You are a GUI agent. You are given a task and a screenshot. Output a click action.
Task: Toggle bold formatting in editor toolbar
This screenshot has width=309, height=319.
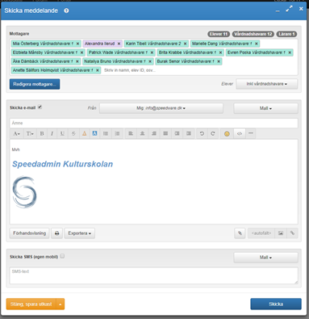tap(42, 133)
